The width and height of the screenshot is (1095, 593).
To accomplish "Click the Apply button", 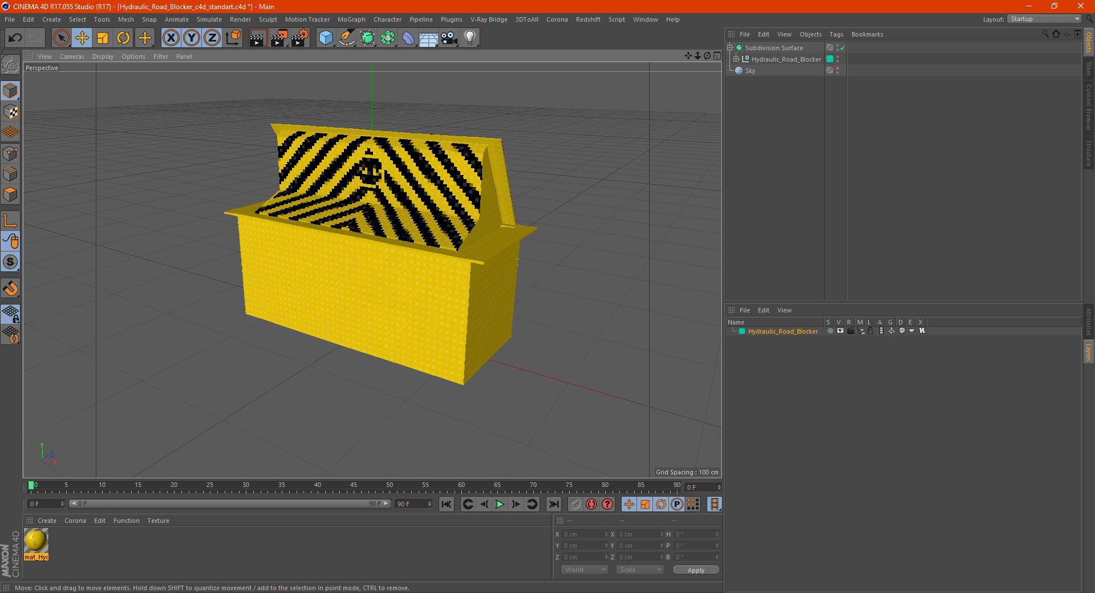I will 696,570.
